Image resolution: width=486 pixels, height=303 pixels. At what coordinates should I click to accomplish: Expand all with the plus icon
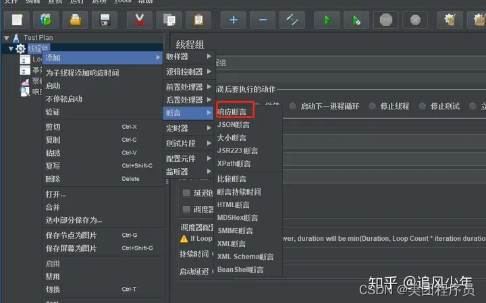click(234, 20)
